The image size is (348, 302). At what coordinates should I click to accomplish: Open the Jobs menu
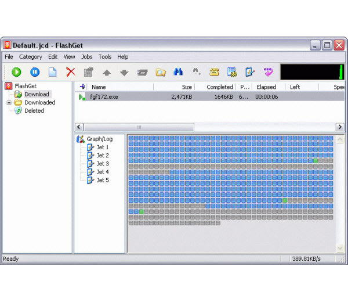[x=86, y=57]
